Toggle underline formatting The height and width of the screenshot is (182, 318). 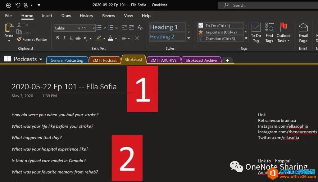click(71, 38)
